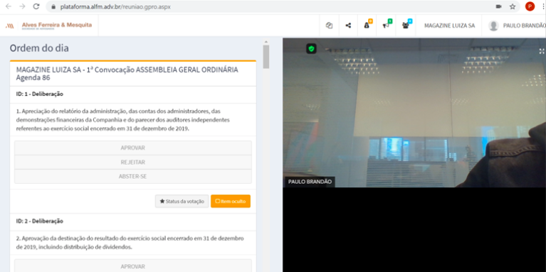Expand video to fullscreen icon

(x=542, y=51)
